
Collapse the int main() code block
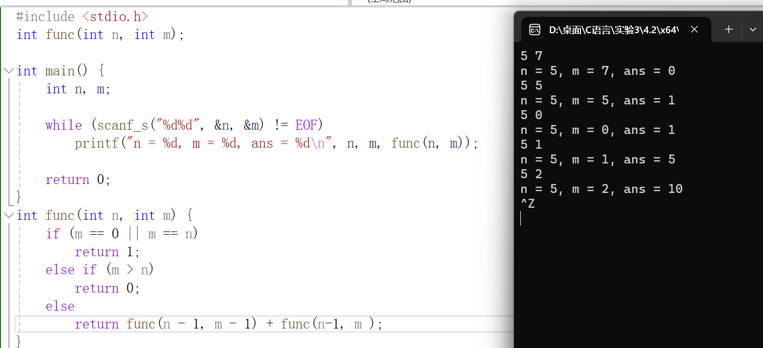tap(8, 71)
